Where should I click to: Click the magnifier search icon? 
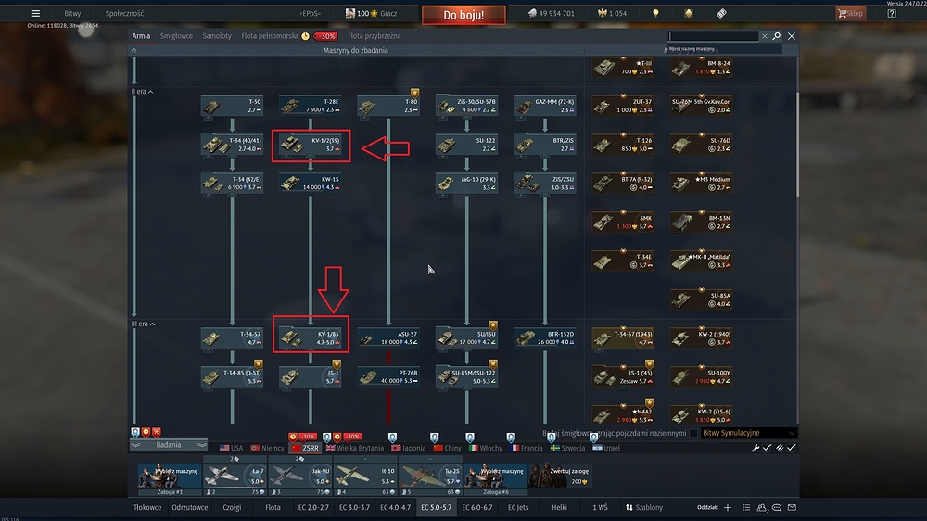[777, 36]
